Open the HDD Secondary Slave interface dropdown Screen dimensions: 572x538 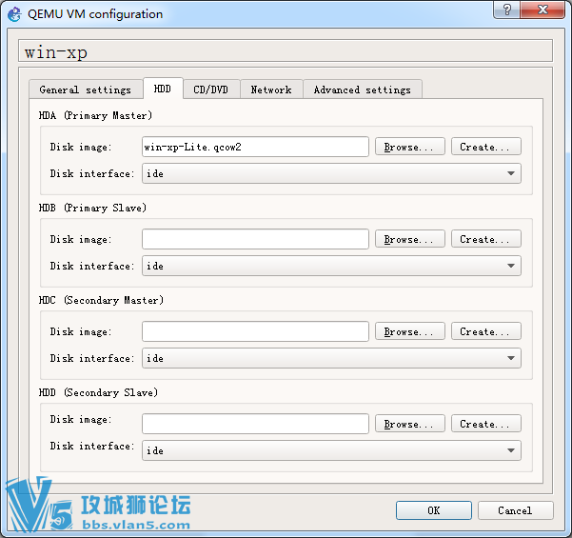[331, 450]
